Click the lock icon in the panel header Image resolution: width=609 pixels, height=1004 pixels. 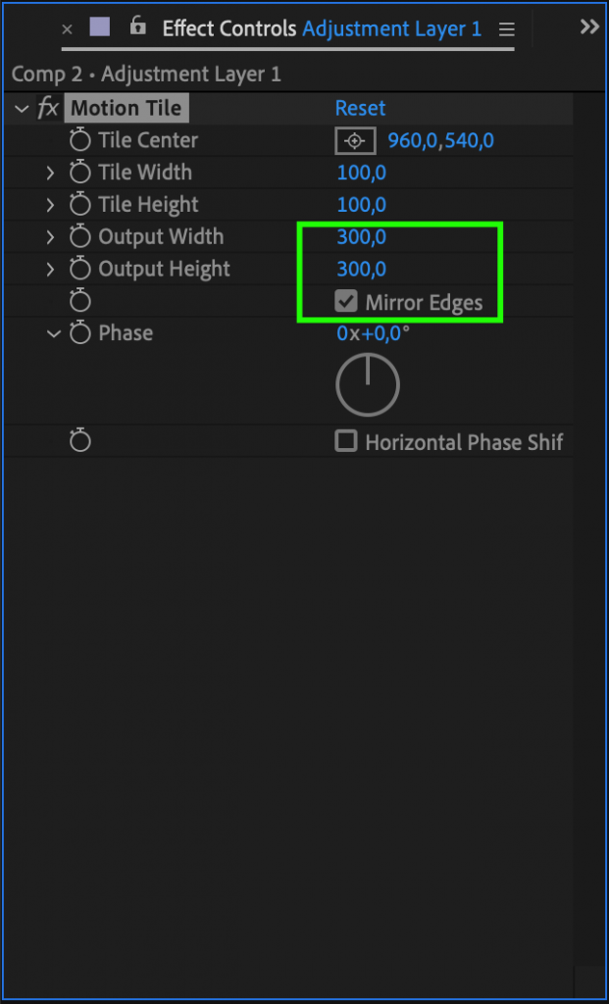click(137, 26)
